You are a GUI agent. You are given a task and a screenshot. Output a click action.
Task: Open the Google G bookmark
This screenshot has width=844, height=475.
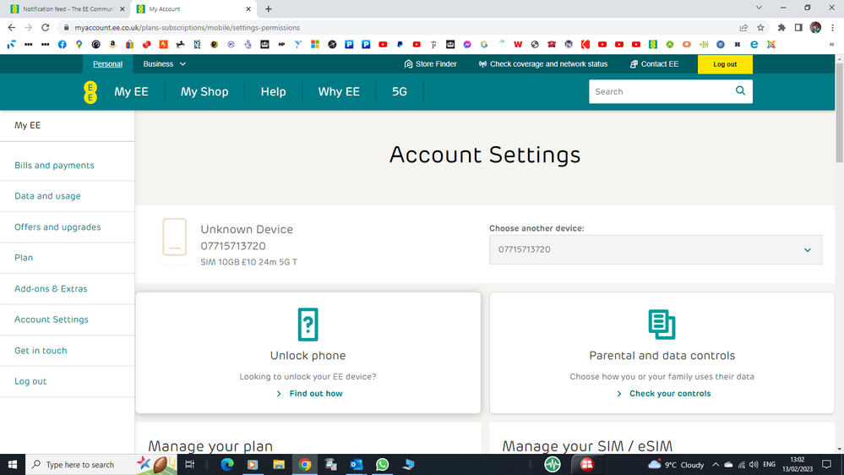[x=484, y=45]
